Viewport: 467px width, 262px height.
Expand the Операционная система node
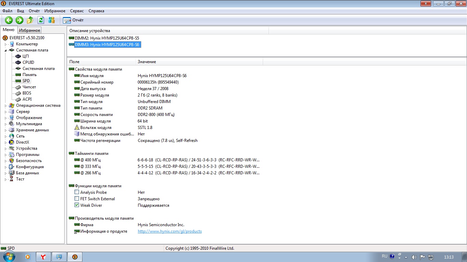tap(5, 106)
